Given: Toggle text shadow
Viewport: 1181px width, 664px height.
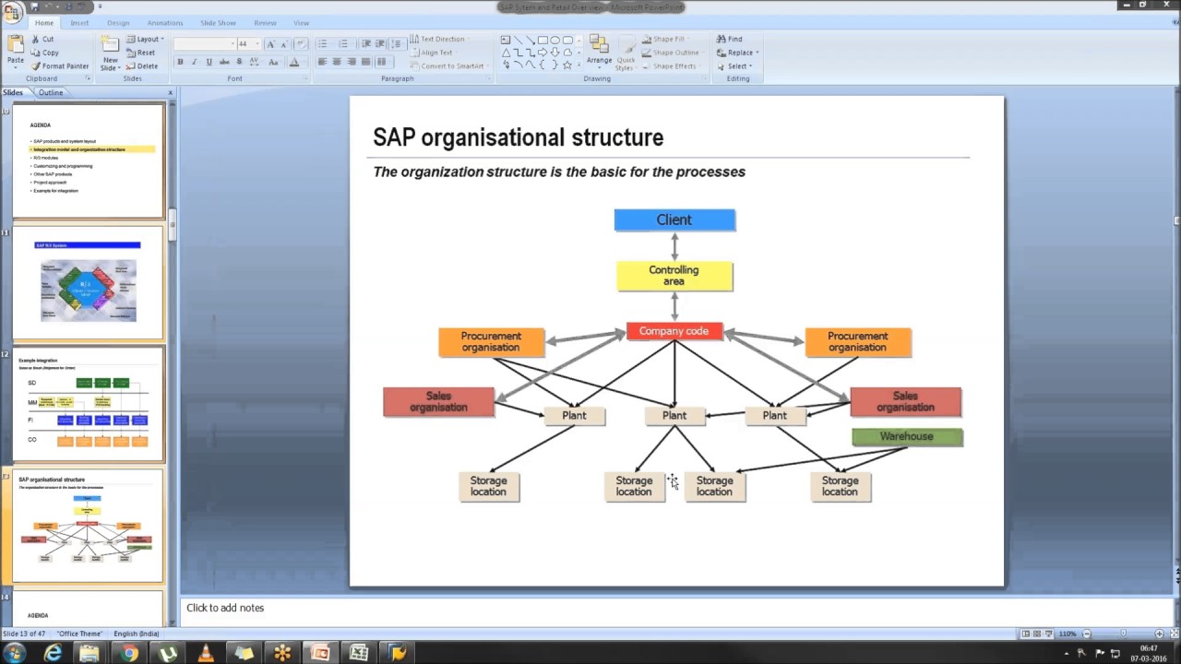Looking at the screenshot, I should pos(239,62).
